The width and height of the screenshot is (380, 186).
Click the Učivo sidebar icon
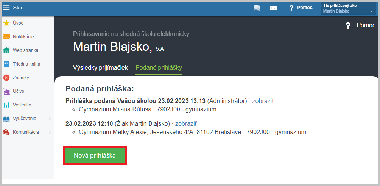click(6, 91)
